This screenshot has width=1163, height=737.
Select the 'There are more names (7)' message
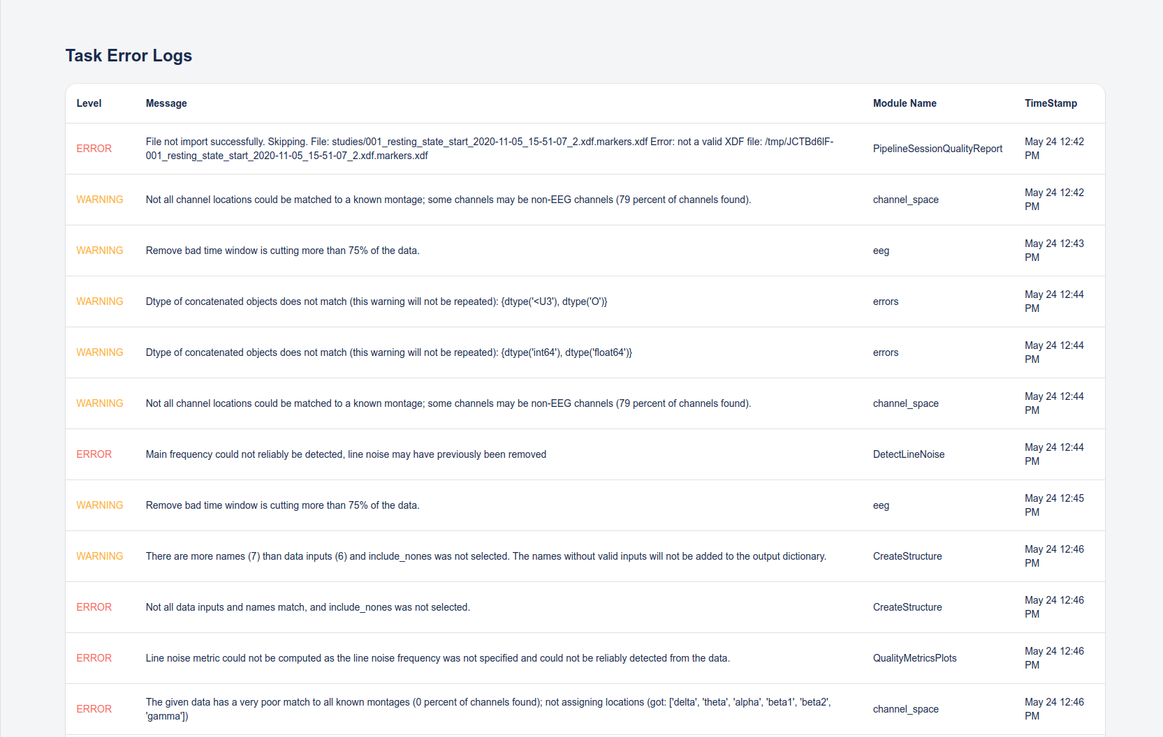tap(485, 556)
